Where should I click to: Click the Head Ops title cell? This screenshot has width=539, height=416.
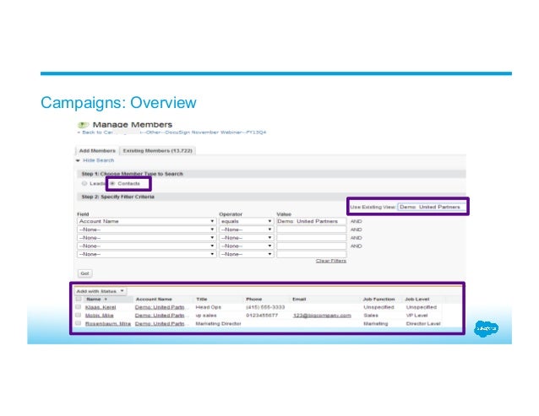coord(209,307)
